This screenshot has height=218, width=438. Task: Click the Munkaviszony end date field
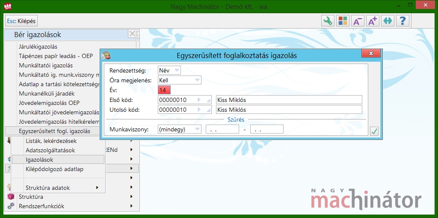pyautogui.click(x=267, y=129)
